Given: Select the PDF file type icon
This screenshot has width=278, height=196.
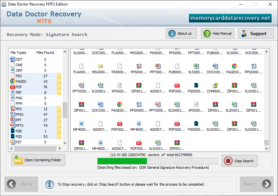Looking at the screenshot, I should coord(12,87).
